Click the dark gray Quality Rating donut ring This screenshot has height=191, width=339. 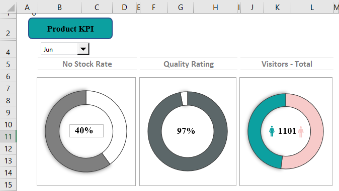point(188,164)
